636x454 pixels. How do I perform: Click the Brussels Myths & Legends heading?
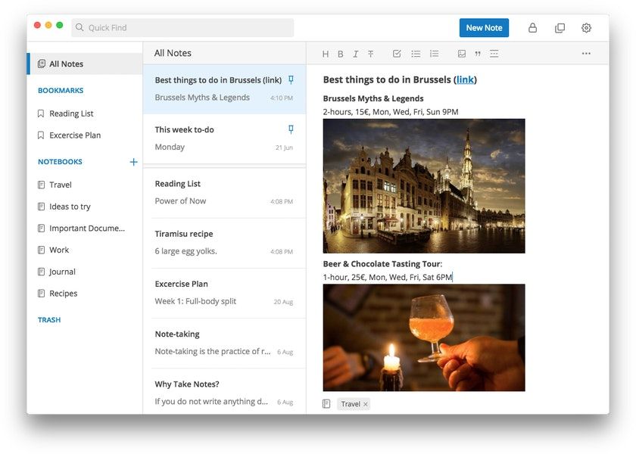(373, 98)
